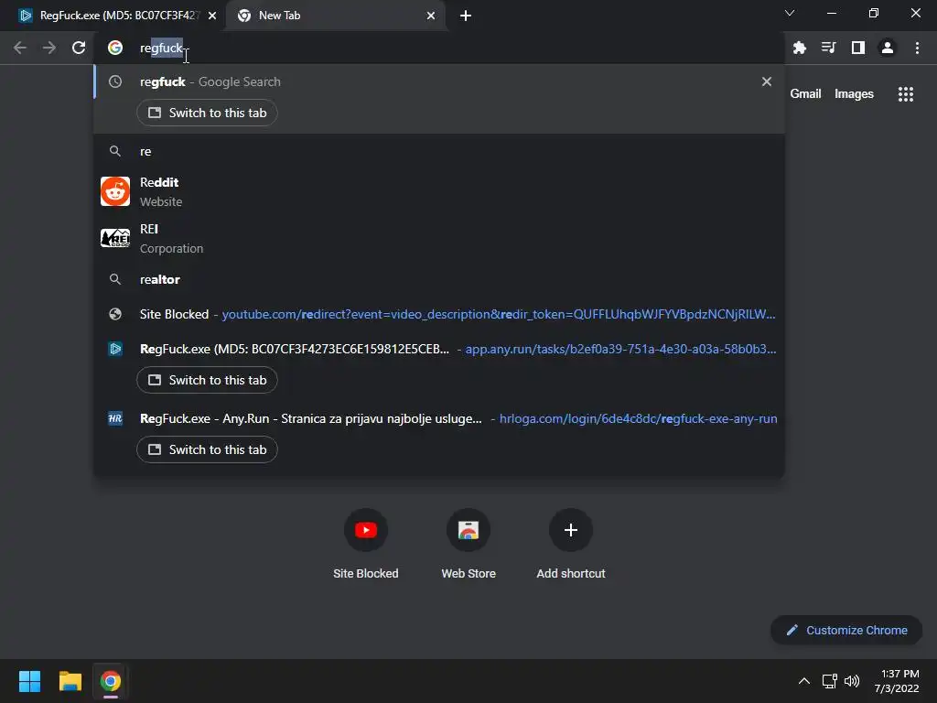This screenshot has width=937, height=703.
Task: Open the media controls icon
Action: [x=828, y=48]
